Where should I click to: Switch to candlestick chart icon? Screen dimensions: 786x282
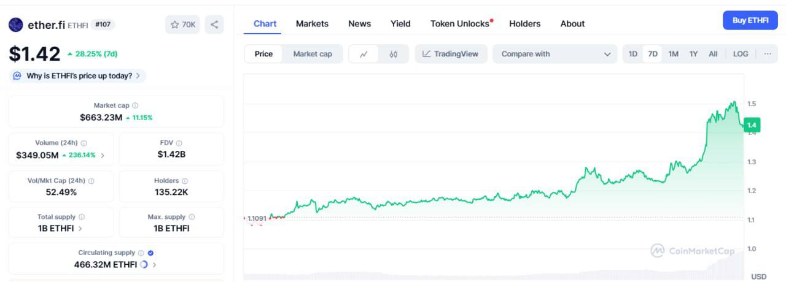point(394,54)
